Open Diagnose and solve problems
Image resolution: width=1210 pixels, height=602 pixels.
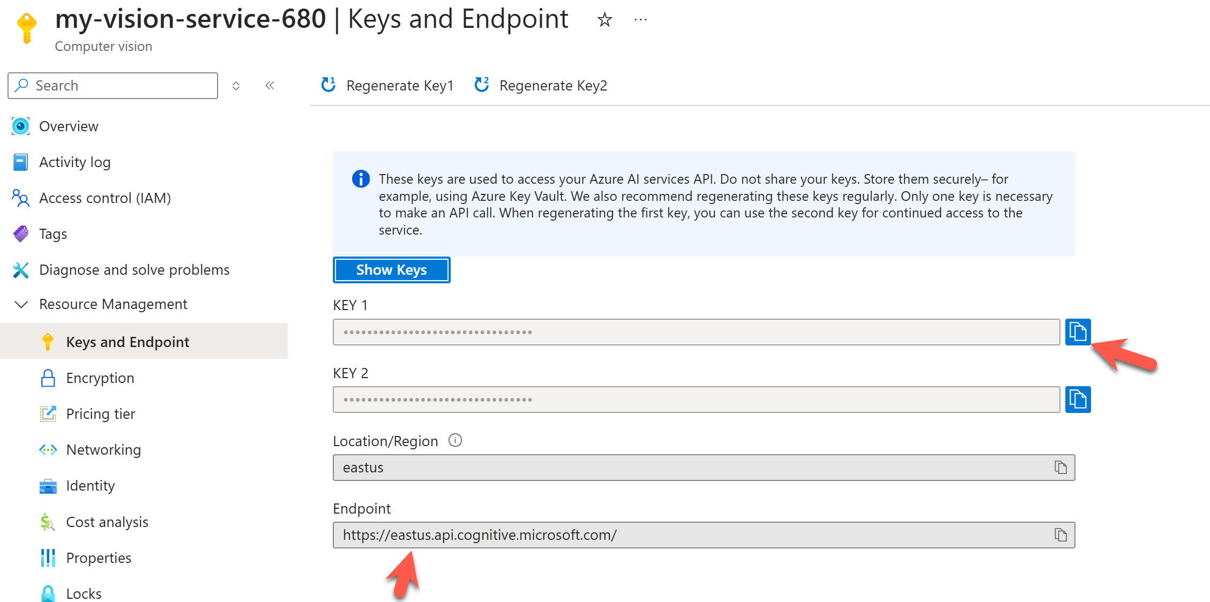(135, 270)
